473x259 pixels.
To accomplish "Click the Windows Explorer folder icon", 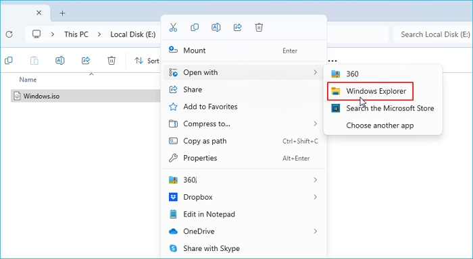I will [x=335, y=91].
